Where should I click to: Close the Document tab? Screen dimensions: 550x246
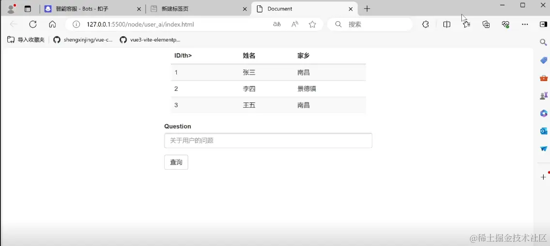[350, 9]
